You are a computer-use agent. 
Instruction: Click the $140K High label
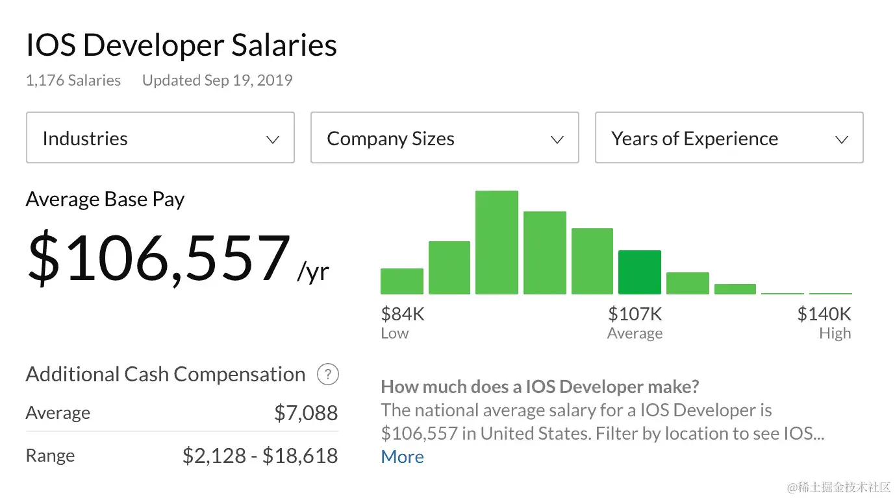[x=823, y=314]
